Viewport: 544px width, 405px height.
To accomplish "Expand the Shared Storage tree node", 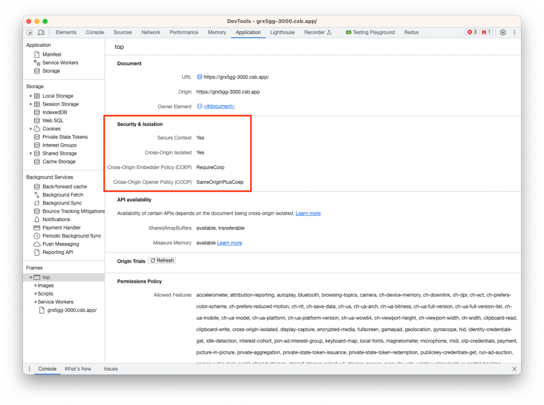I will tap(31, 154).
